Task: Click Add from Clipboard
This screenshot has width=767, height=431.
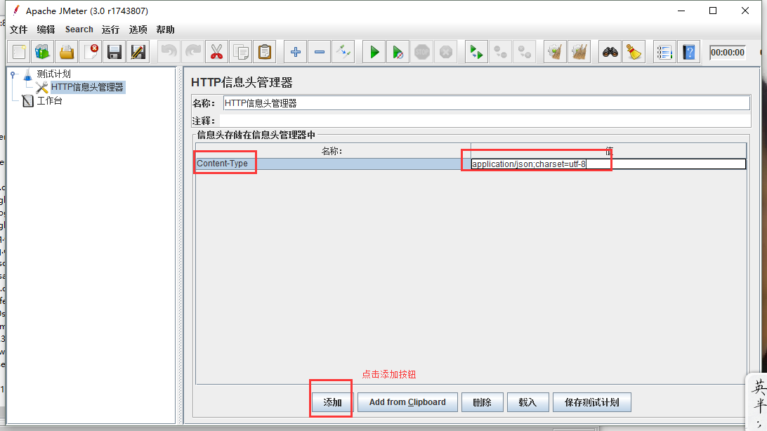Action: (407, 402)
